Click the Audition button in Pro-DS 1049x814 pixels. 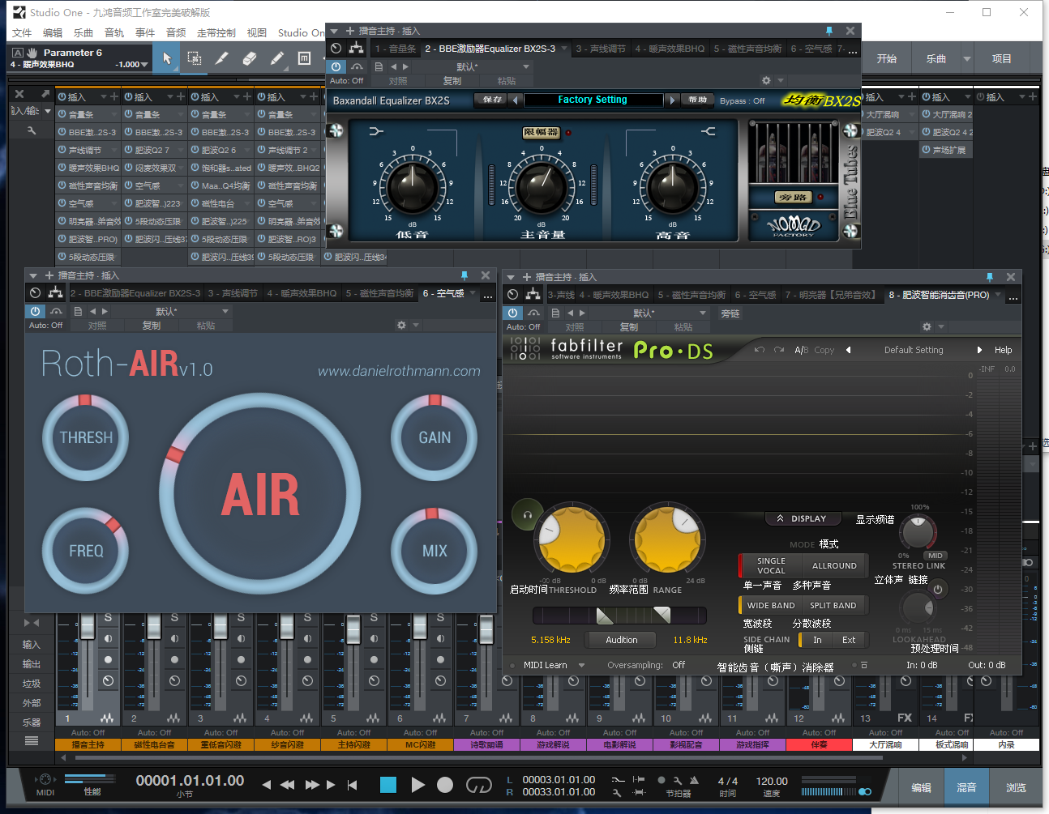[621, 640]
